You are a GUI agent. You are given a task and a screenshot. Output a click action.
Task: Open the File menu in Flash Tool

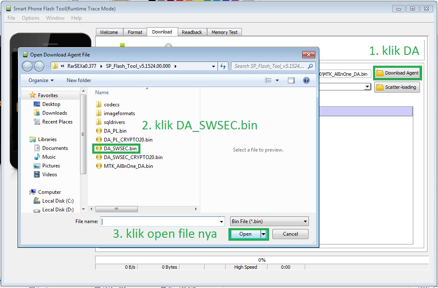tap(11, 18)
